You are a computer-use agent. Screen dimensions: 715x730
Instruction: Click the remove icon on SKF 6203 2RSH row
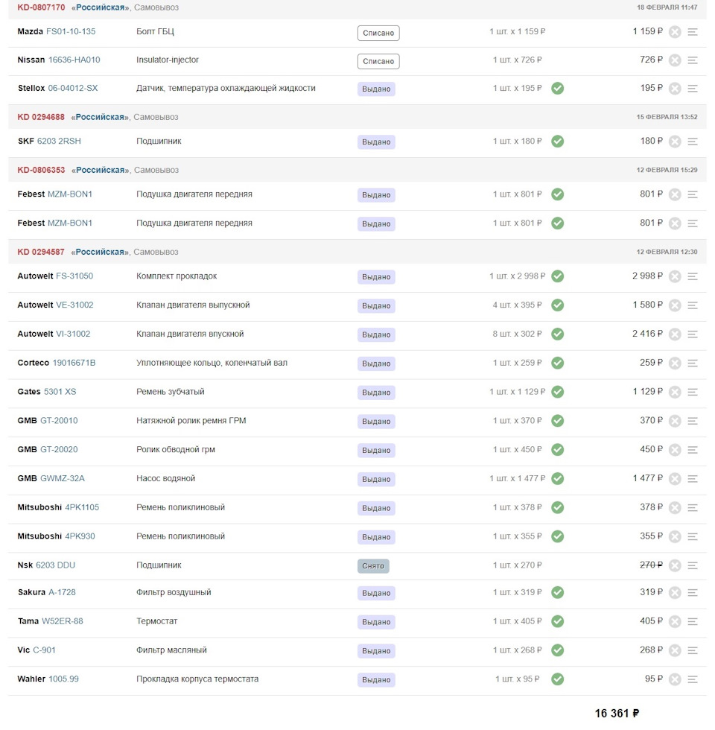(675, 142)
